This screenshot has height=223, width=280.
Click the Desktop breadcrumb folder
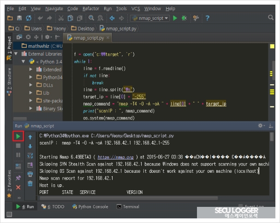click(x=83, y=29)
